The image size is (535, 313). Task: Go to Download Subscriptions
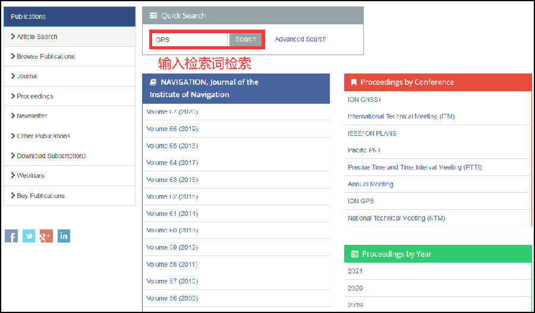(x=70, y=155)
